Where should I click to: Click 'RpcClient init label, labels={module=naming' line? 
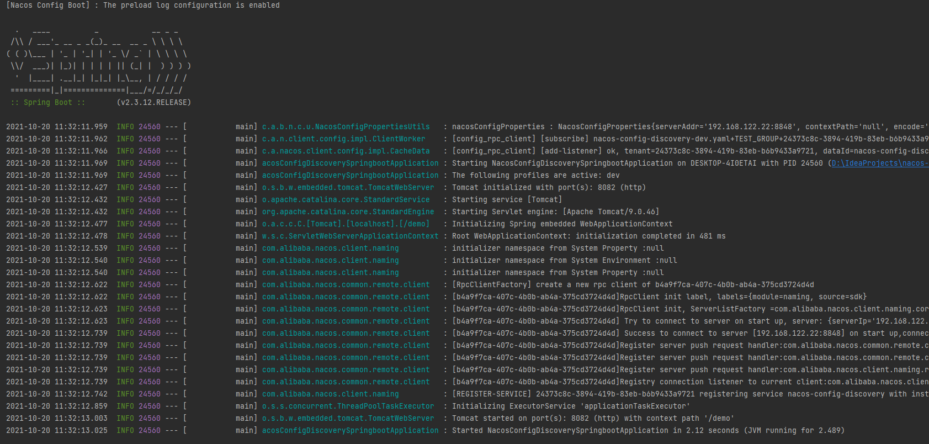click(x=660, y=297)
